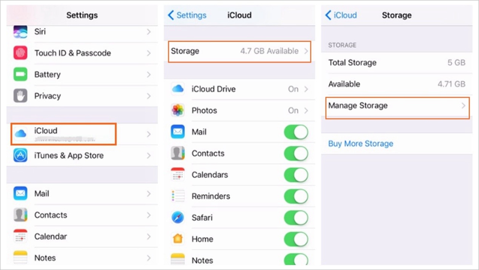Tap the Safari compass icon

(x=178, y=218)
